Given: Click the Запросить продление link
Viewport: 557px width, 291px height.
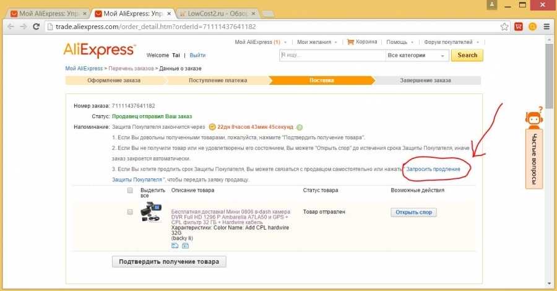Looking at the screenshot, I should (433, 169).
